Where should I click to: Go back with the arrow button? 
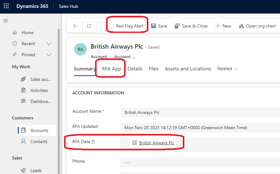click(x=76, y=26)
